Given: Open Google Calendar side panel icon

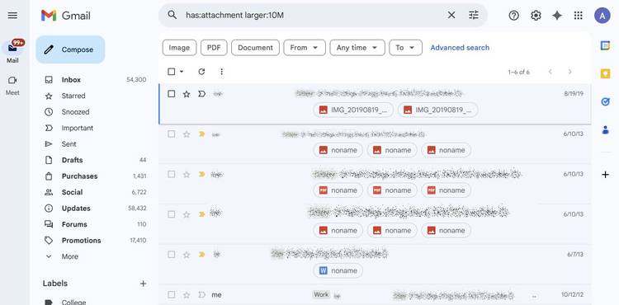Looking at the screenshot, I should (605, 45).
